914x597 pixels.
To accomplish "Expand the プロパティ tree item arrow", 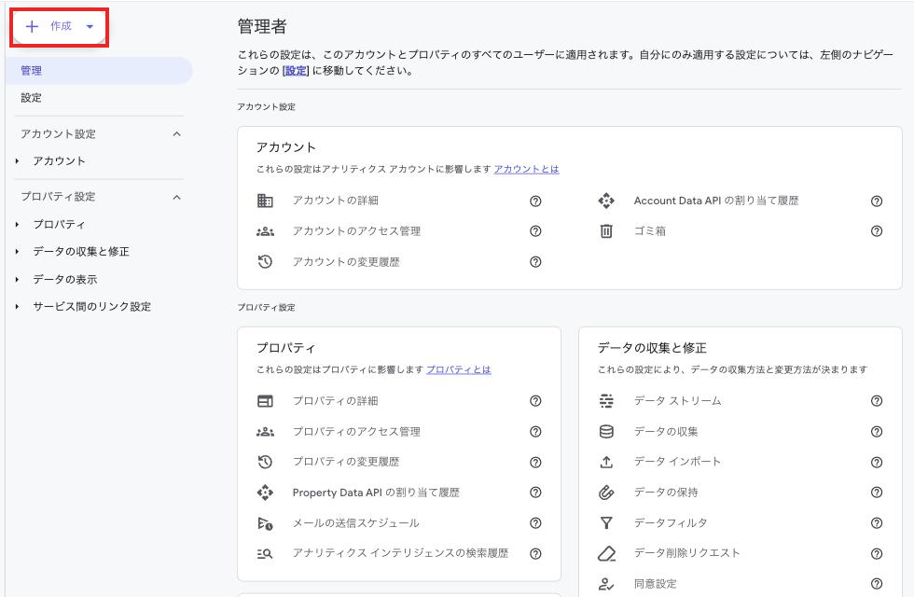I will click(18, 225).
